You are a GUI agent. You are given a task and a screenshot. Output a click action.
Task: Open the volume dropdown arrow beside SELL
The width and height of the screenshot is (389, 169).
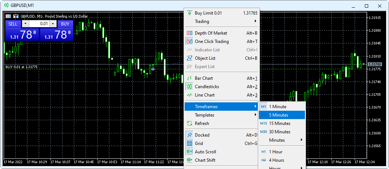point(25,24)
